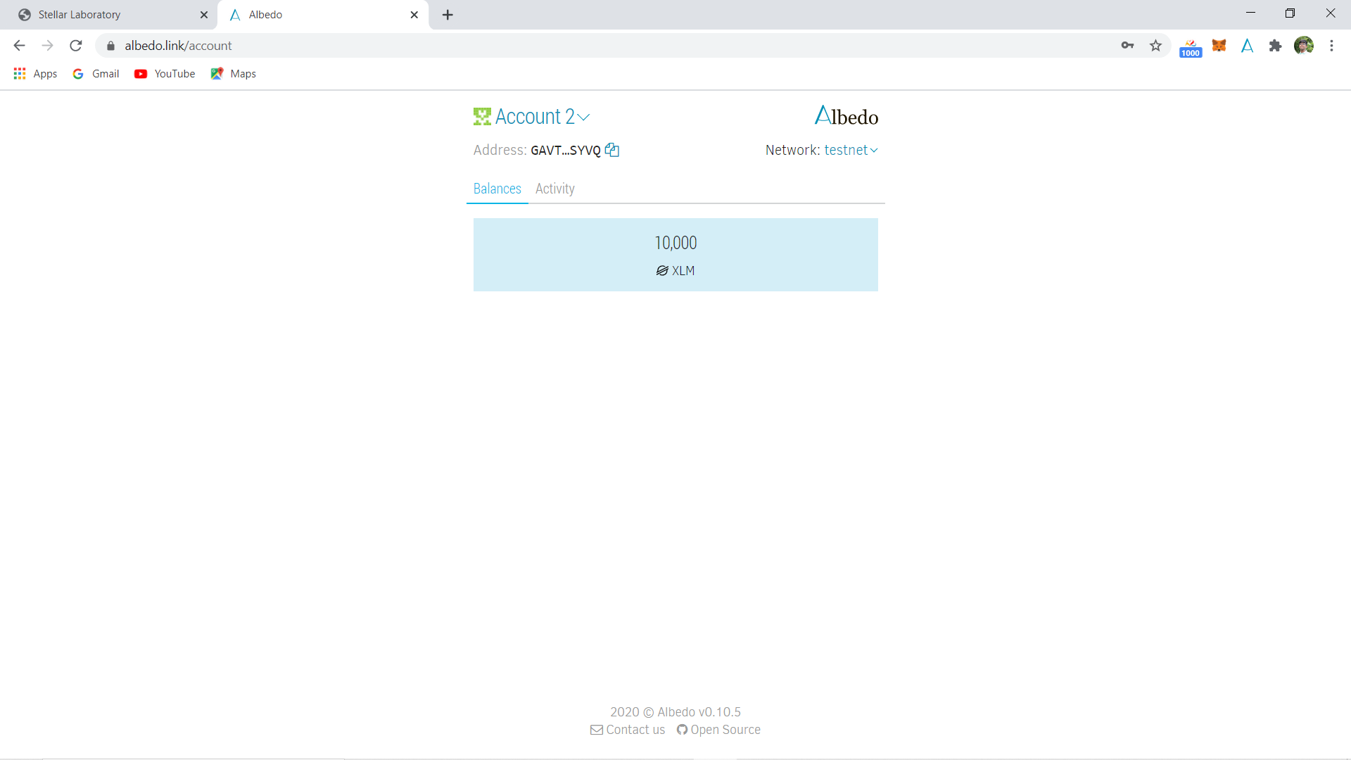Open the Extensions puzzle piece menu
1351x760 pixels.
click(x=1275, y=46)
